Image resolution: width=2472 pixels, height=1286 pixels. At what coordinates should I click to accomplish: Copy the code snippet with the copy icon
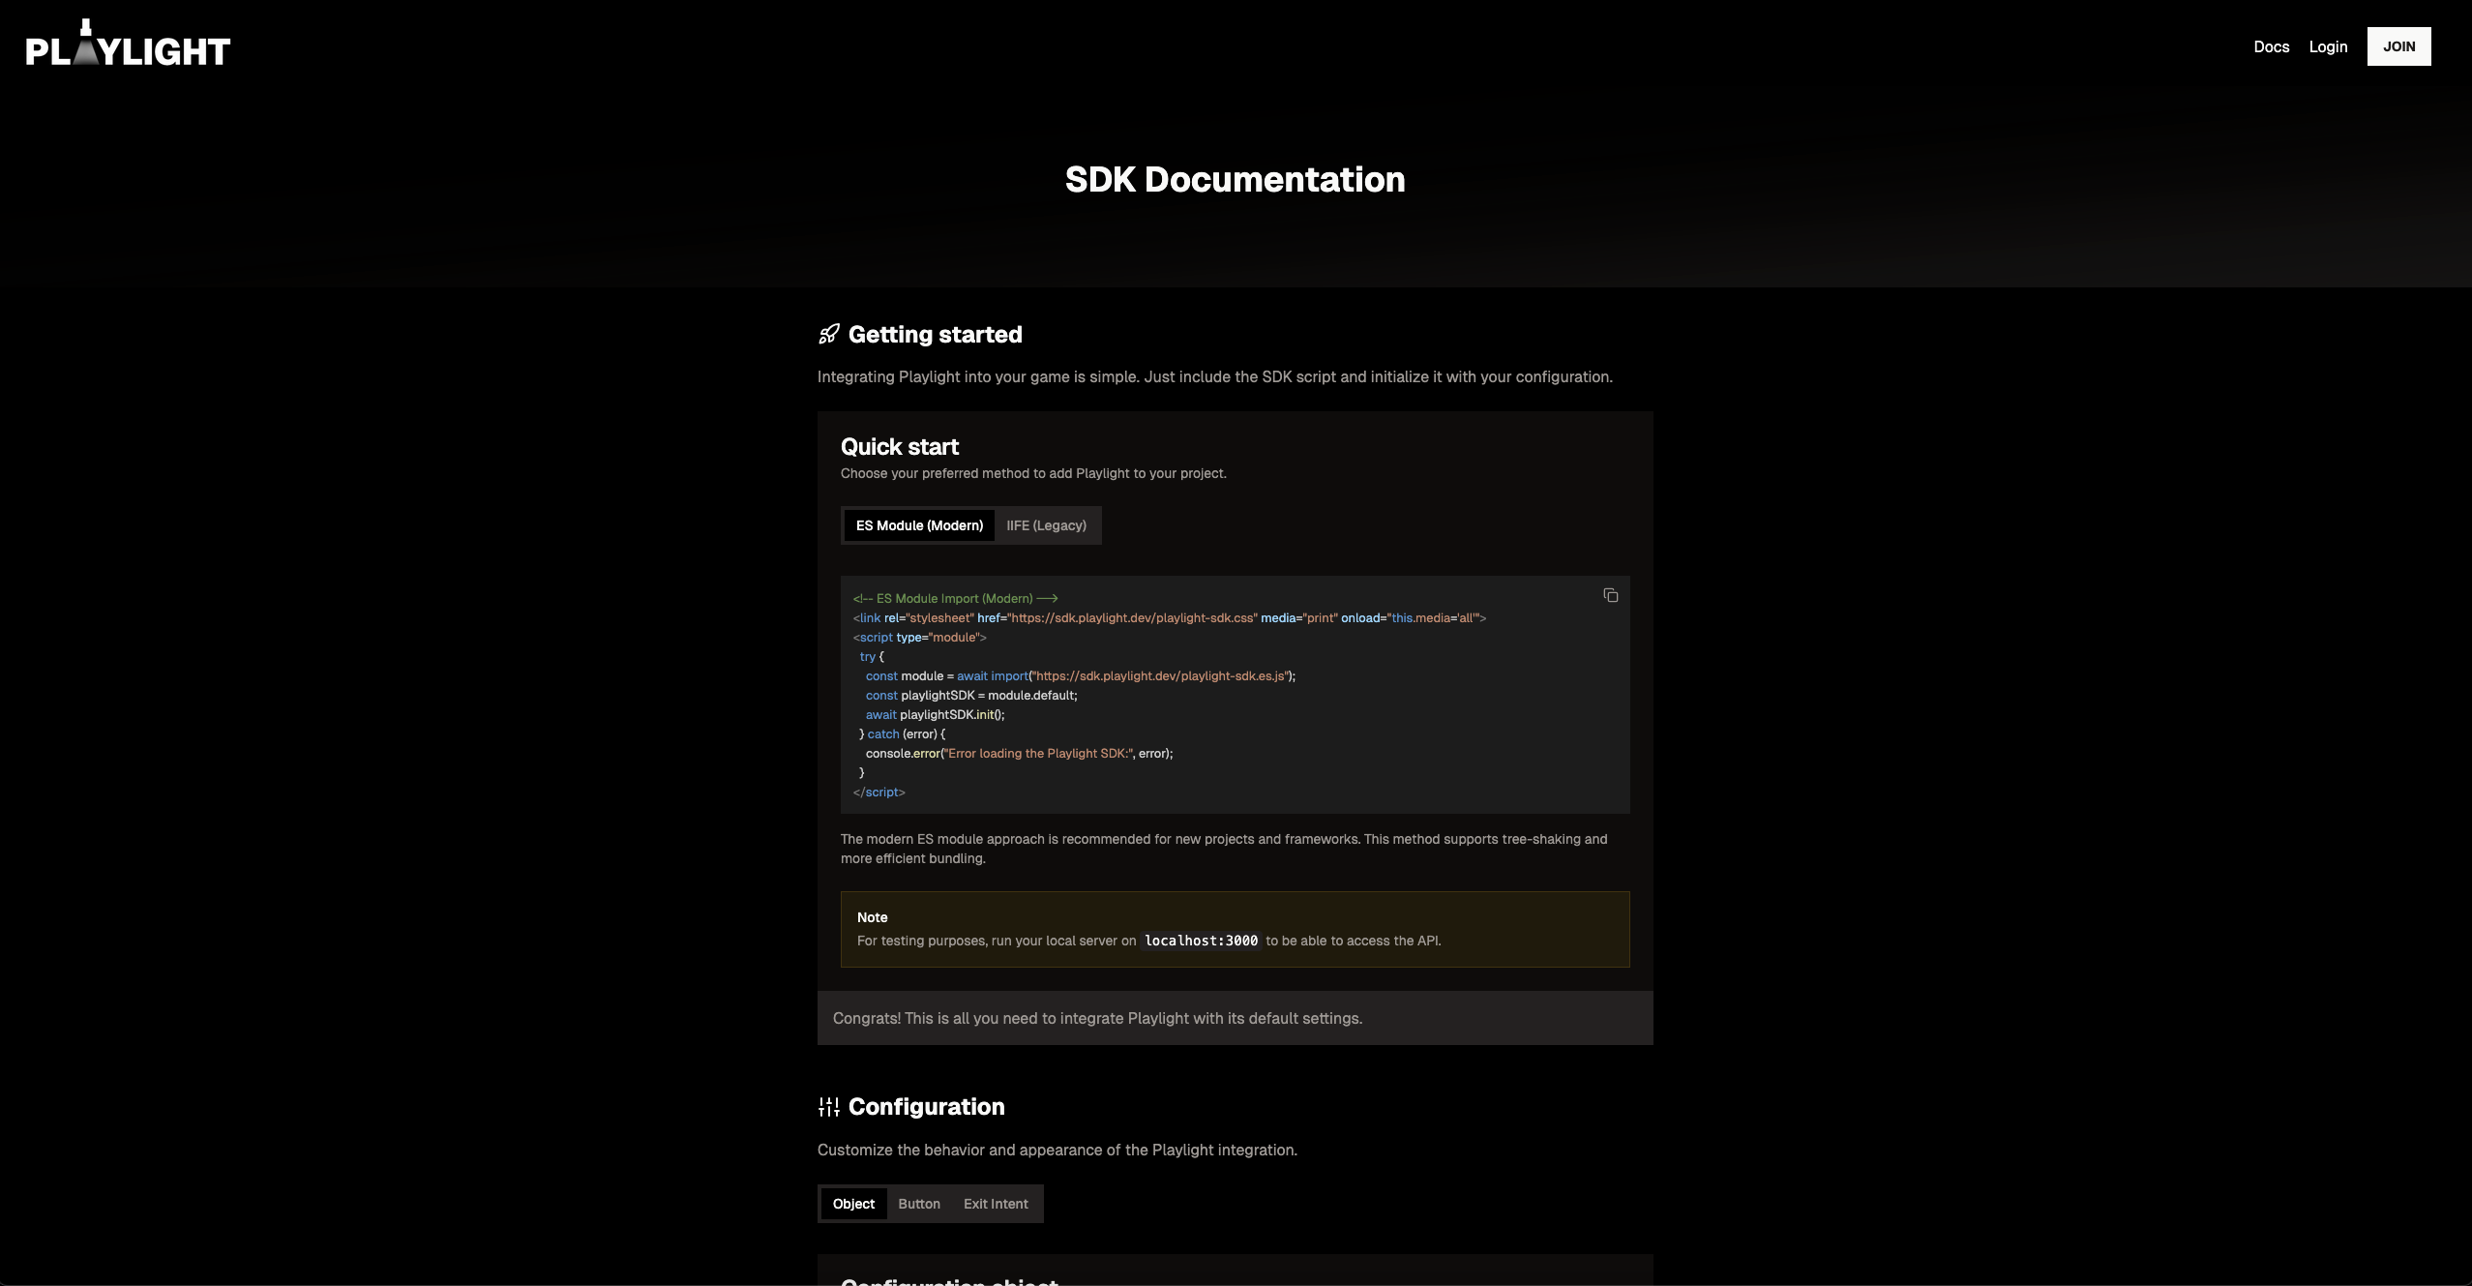click(1610, 595)
